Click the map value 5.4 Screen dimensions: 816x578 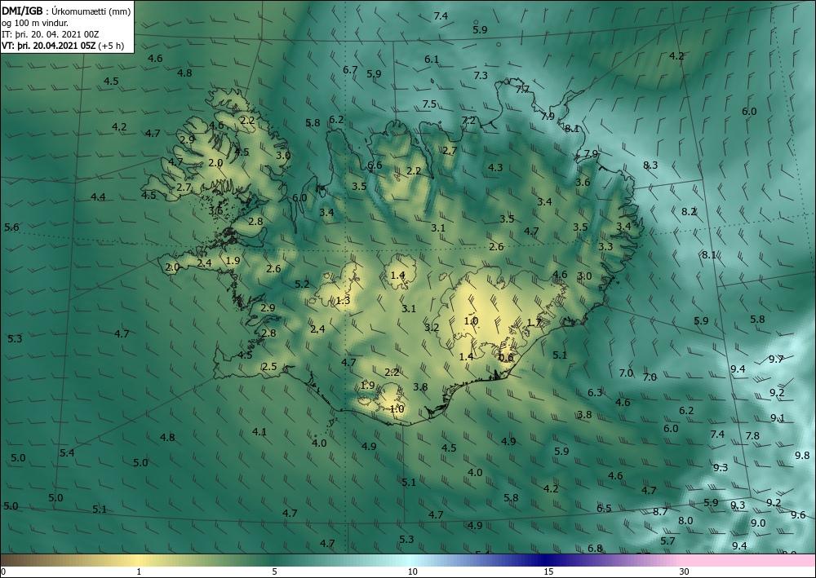pos(67,452)
